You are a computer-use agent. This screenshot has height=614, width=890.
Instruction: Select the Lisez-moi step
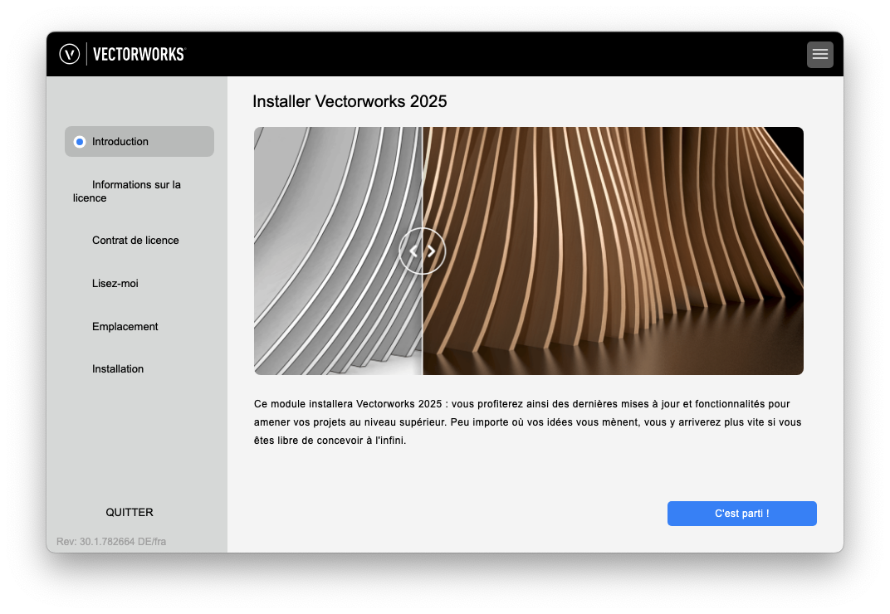pos(115,283)
